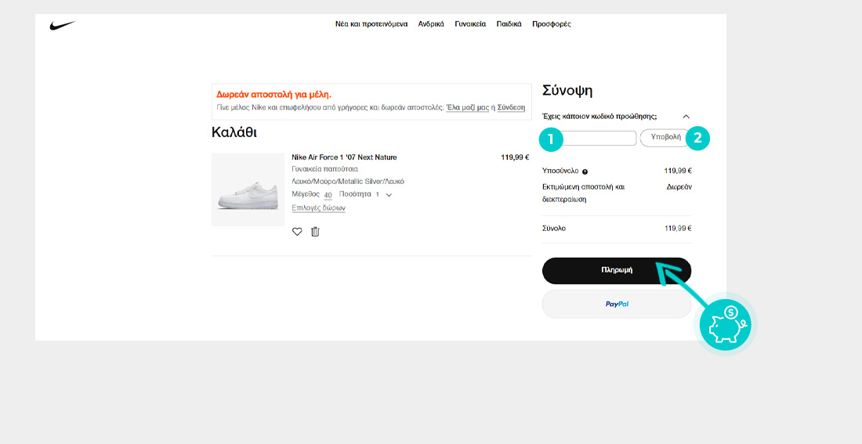Viewport: 862px width, 444px height.
Task: Collapse the promo code section chevron
Action: [686, 117]
